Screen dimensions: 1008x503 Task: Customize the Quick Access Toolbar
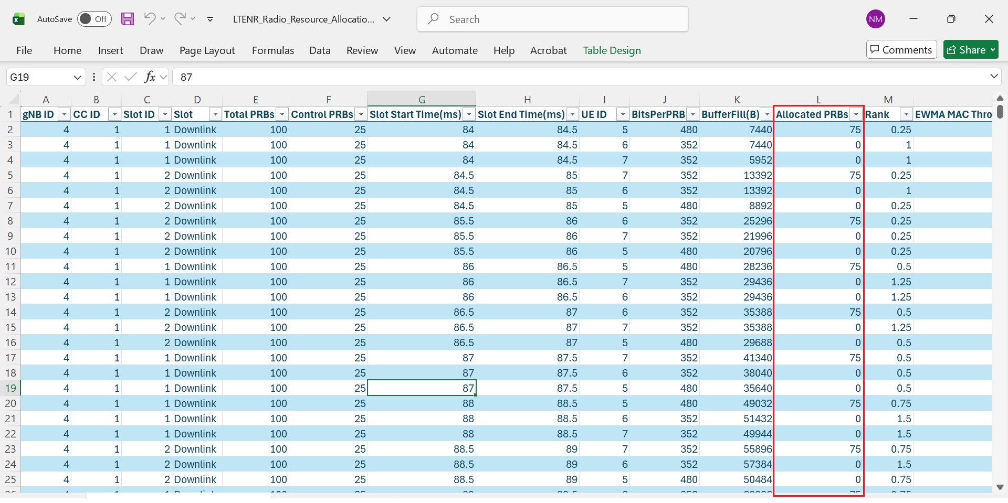pos(210,19)
